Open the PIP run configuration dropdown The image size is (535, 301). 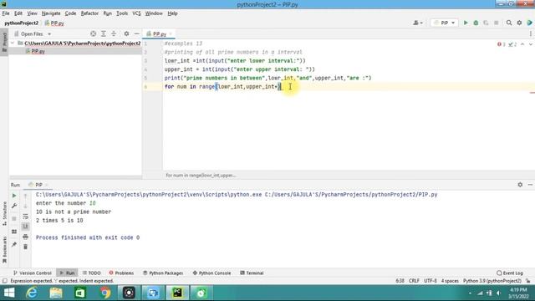444,23
